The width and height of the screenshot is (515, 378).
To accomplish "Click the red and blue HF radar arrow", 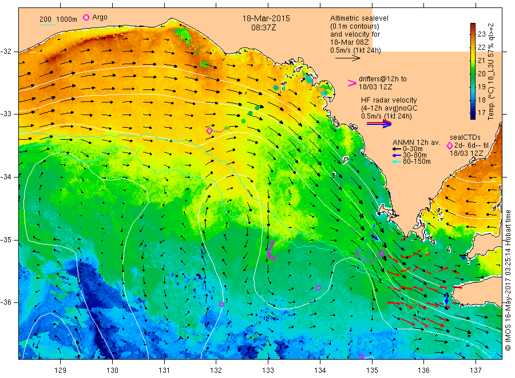I will coord(379,124).
